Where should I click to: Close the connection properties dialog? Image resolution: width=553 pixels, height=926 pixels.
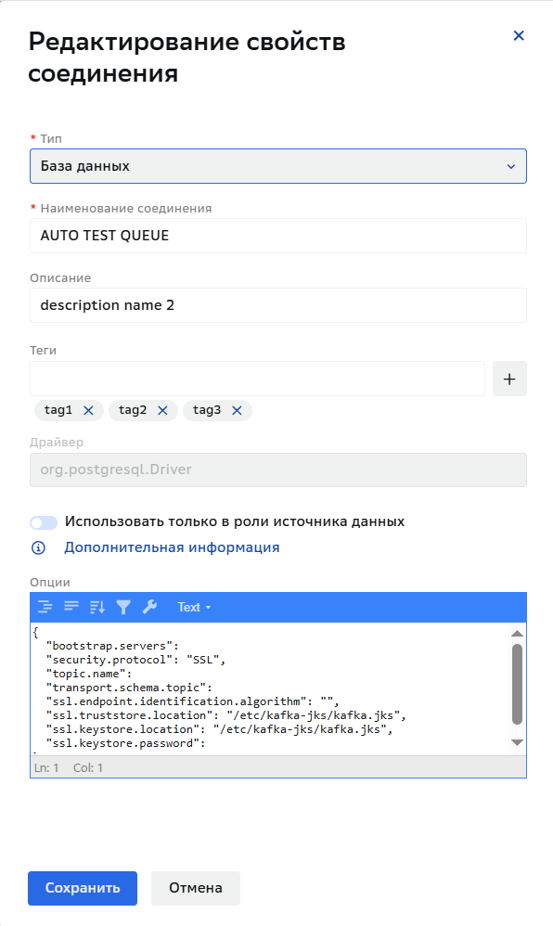[x=519, y=36]
